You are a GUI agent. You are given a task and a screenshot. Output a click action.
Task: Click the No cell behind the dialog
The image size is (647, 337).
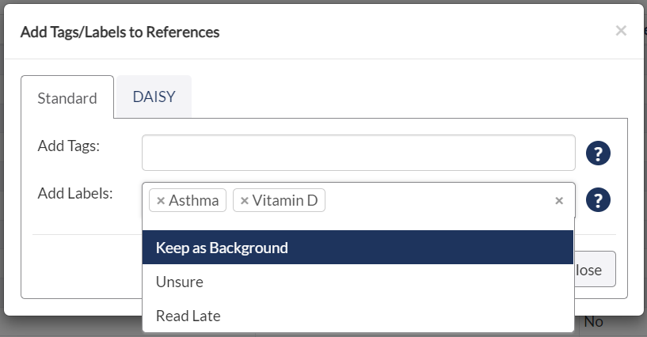[593, 322]
